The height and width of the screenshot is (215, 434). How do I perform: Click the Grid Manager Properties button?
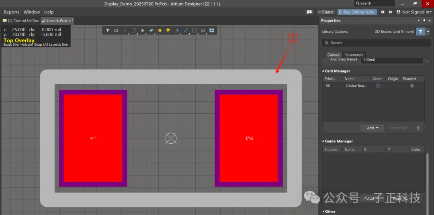click(399, 128)
